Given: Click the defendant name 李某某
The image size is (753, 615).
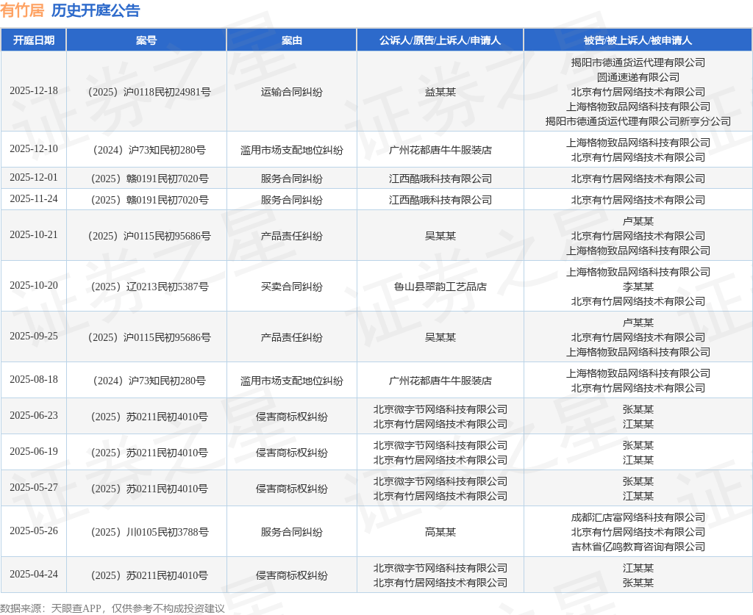Looking at the screenshot, I should [x=638, y=287].
